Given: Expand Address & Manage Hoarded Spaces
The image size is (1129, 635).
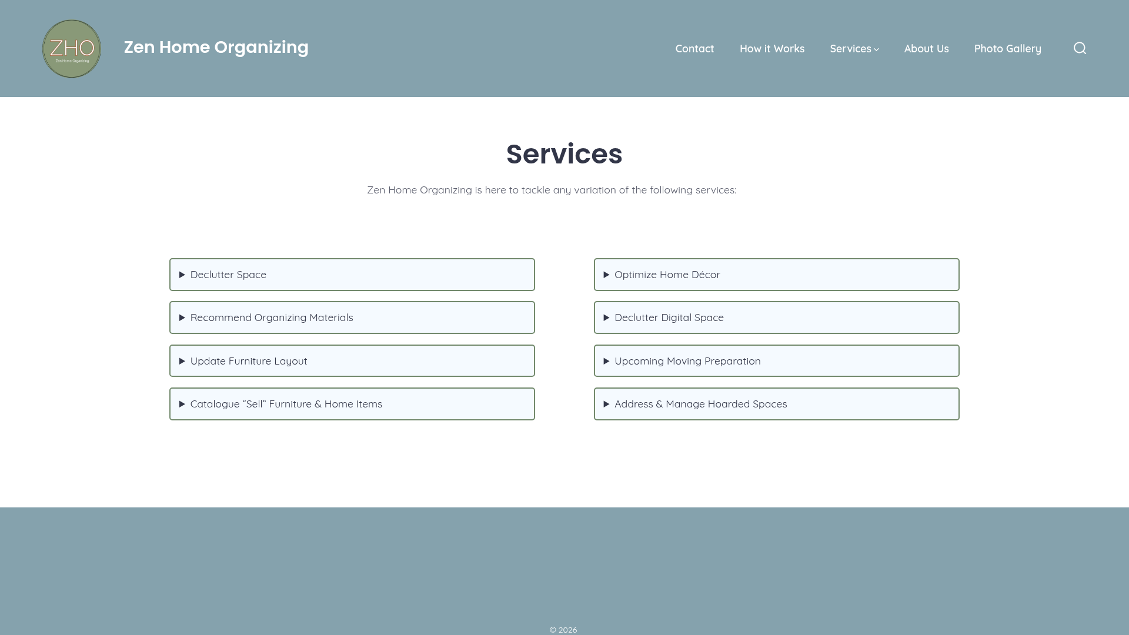Looking at the screenshot, I should click(x=776, y=404).
